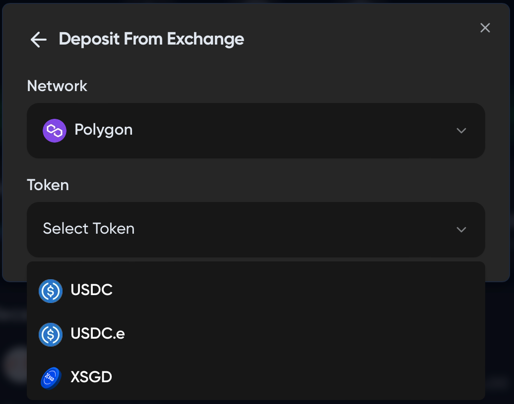Expand the Network dropdown chevron
514x404 pixels.
pyautogui.click(x=461, y=131)
